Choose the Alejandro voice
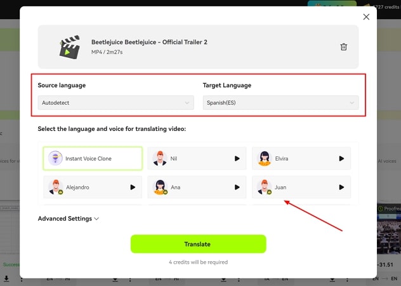This screenshot has height=286, width=401. 93,187
